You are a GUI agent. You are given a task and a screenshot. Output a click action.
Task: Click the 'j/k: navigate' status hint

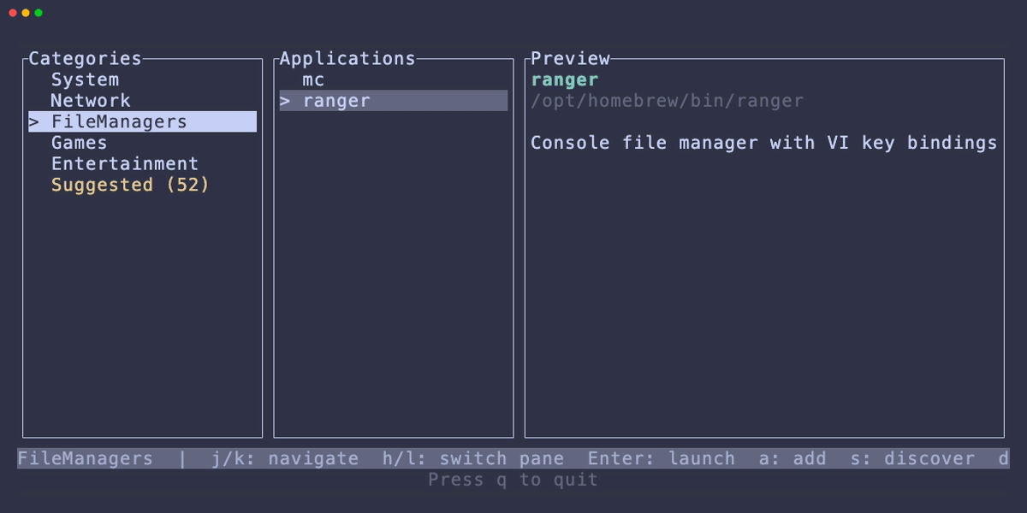point(285,459)
